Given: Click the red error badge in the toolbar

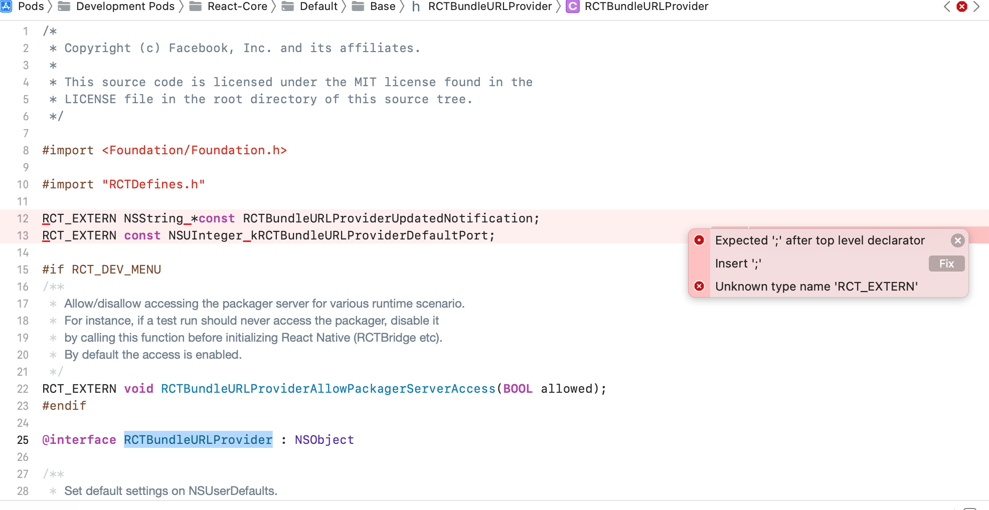Looking at the screenshot, I should coord(962,7).
